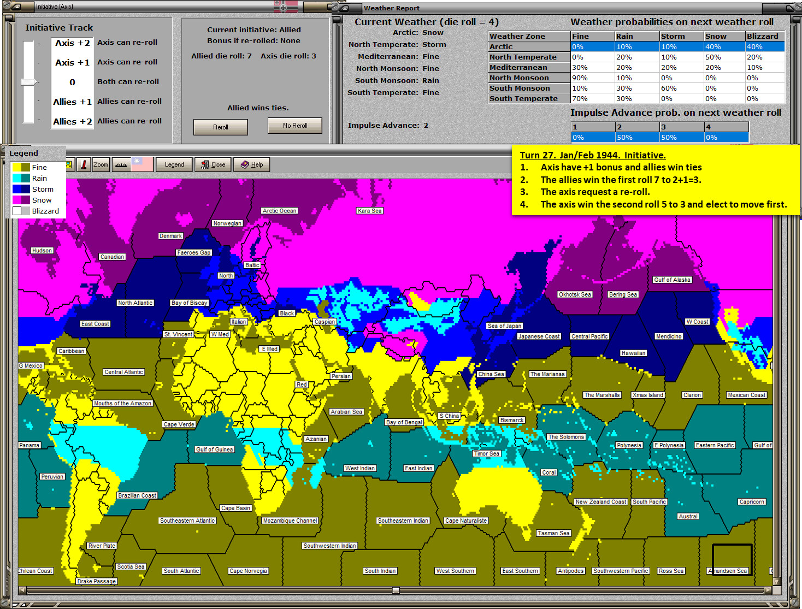Click the ship silhouette flag button

coord(132,164)
